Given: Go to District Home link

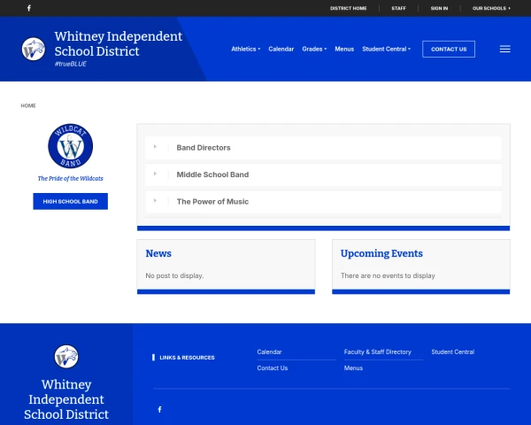Looking at the screenshot, I should [x=348, y=8].
